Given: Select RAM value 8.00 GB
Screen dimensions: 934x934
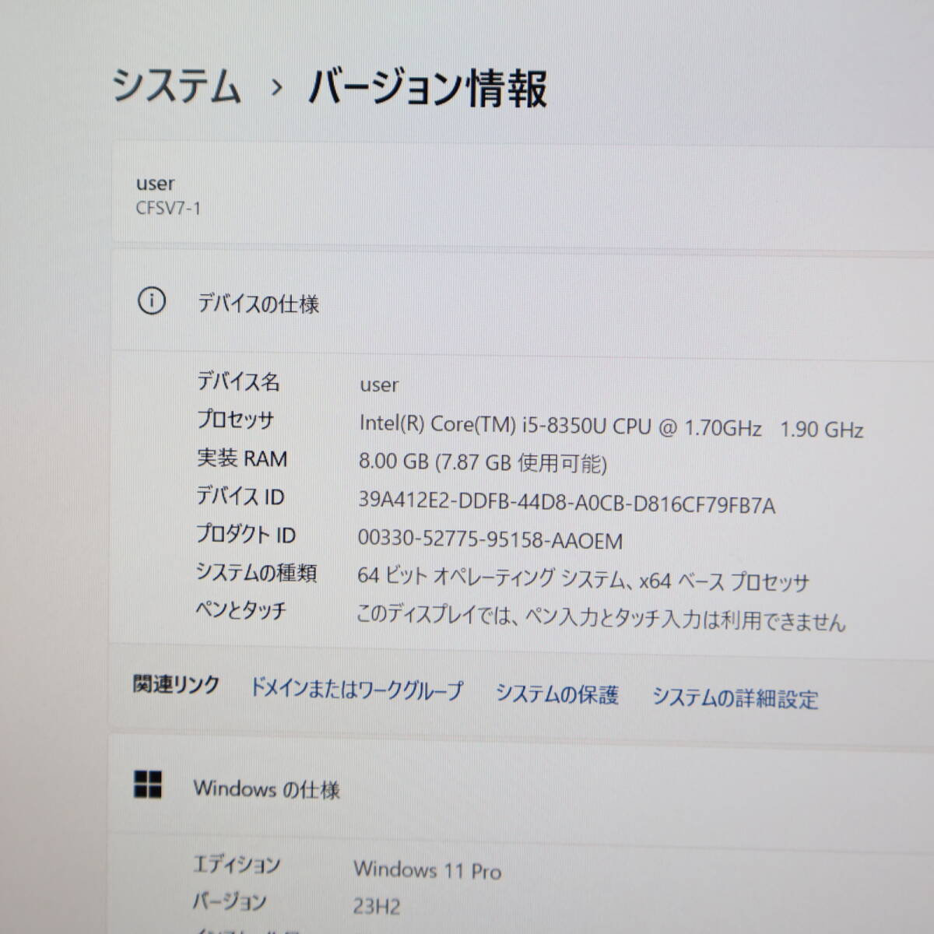Looking at the screenshot, I should [x=482, y=462].
